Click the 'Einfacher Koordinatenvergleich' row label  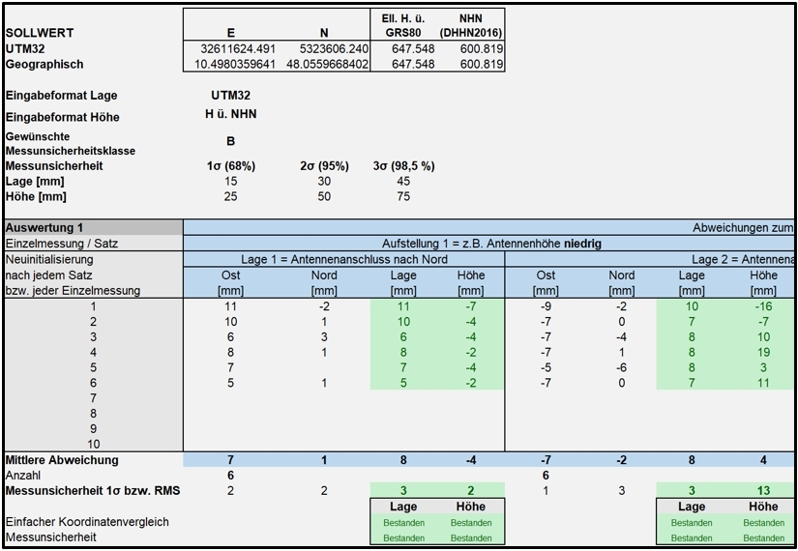[87, 522]
